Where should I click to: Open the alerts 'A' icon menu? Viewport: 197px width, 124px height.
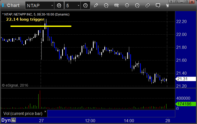[137, 5]
